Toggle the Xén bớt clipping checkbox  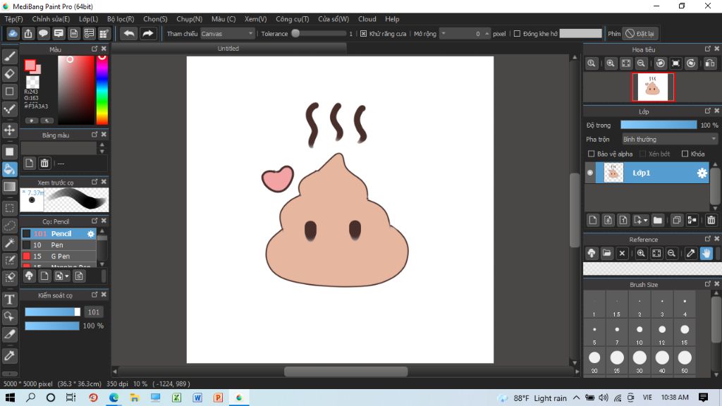(643, 154)
